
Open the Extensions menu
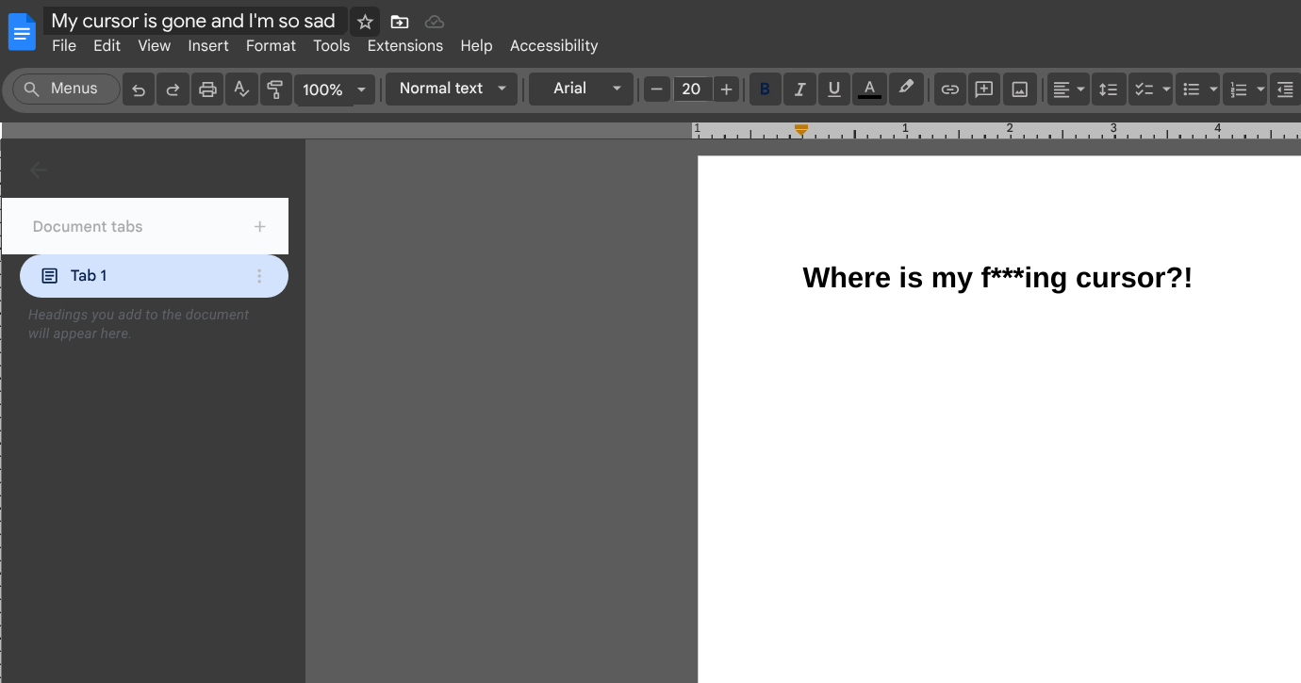(405, 45)
